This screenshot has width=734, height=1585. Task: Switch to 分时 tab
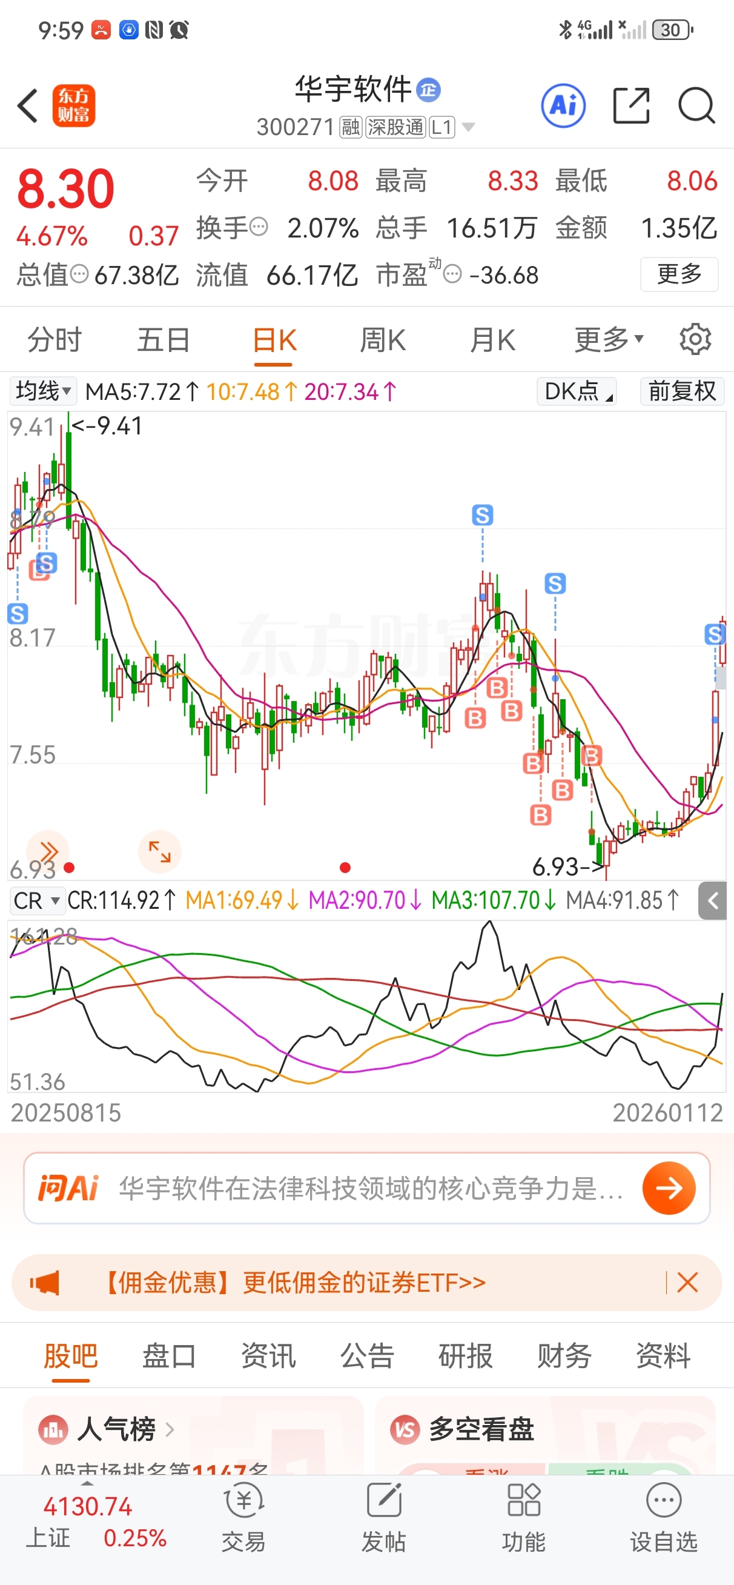tap(55, 339)
